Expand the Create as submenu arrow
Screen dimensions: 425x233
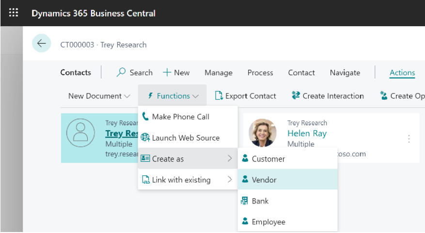pyautogui.click(x=230, y=158)
